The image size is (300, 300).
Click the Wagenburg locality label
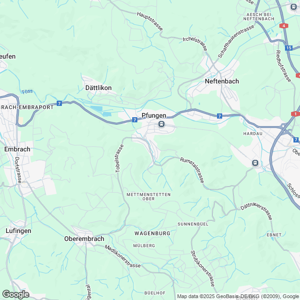(x=152, y=233)
